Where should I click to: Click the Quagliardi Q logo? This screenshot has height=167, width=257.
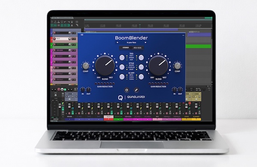coord(120,98)
